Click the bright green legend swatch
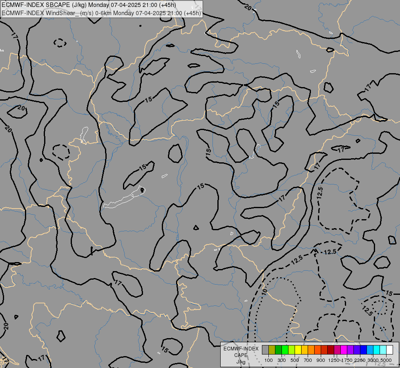400x368 pixels. click(285, 350)
